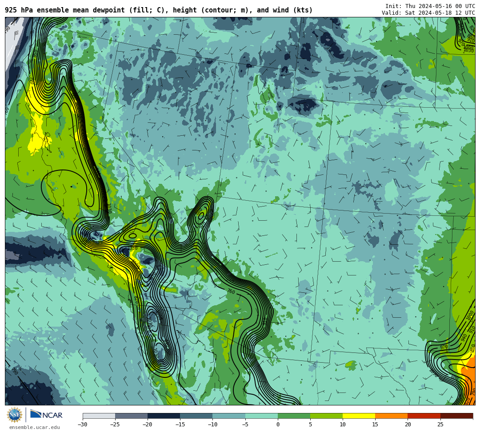Click the -20 to -15 navy swatch
The height and width of the screenshot is (433, 480).
click(164, 416)
